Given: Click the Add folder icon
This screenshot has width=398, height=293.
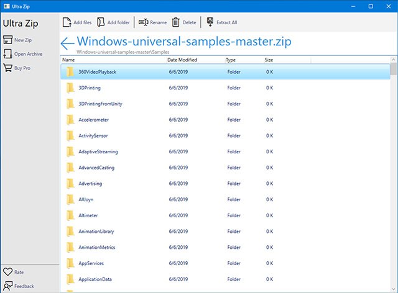Looking at the screenshot, I should click(x=101, y=22).
